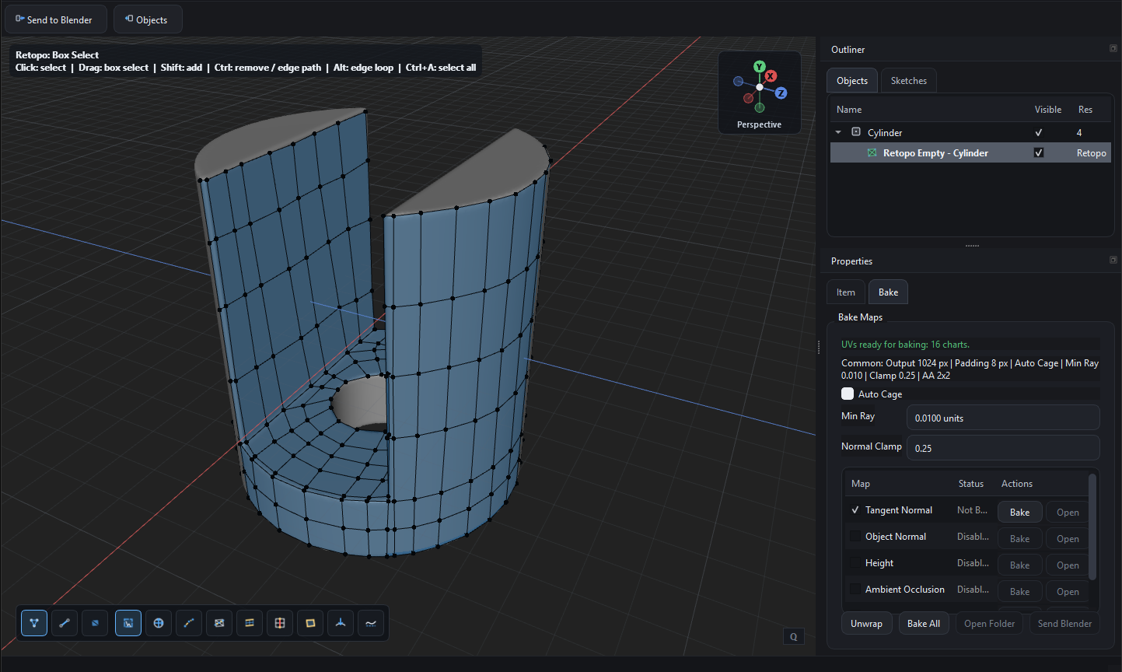Toggle Retopo Empty - Cylinder visibility checkbox
Image resolution: width=1122 pixels, height=672 pixels.
1038,152
